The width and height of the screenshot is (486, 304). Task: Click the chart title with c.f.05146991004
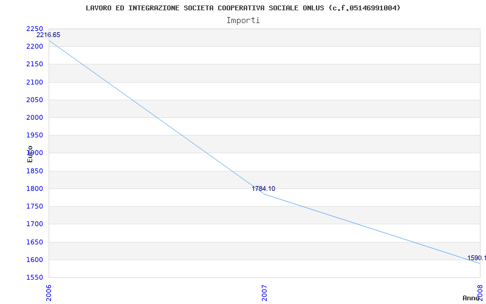tap(243, 8)
